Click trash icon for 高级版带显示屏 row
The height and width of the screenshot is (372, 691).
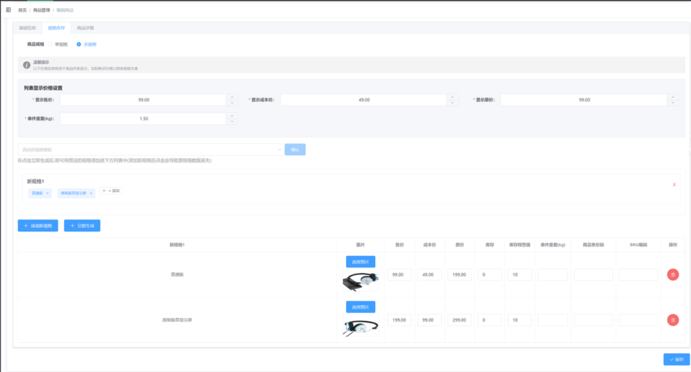(x=673, y=320)
